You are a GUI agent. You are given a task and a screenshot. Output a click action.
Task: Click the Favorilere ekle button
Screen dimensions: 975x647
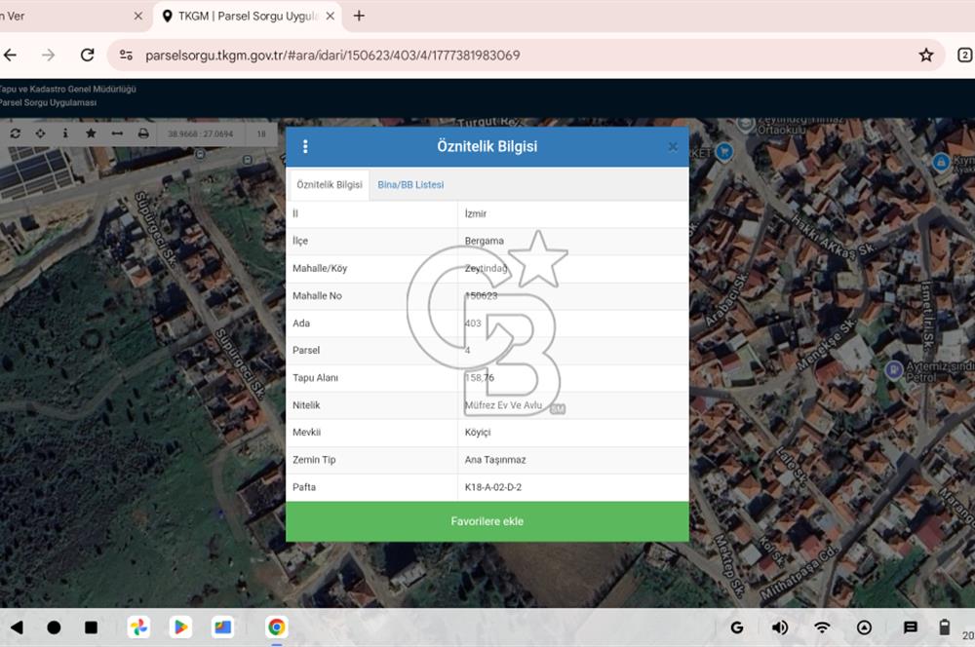point(487,521)
